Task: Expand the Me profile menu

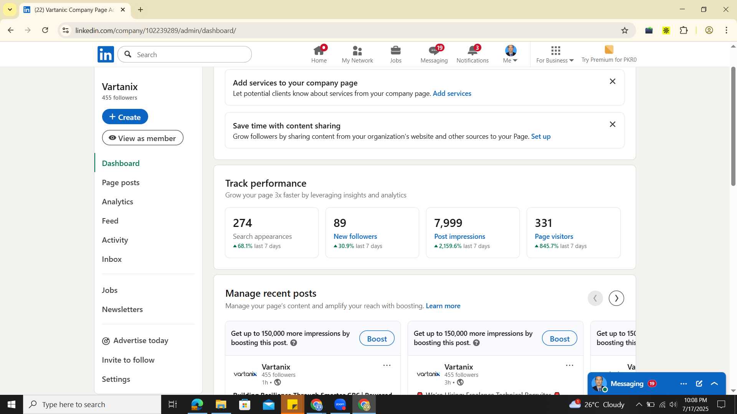Action: point(511,54)
